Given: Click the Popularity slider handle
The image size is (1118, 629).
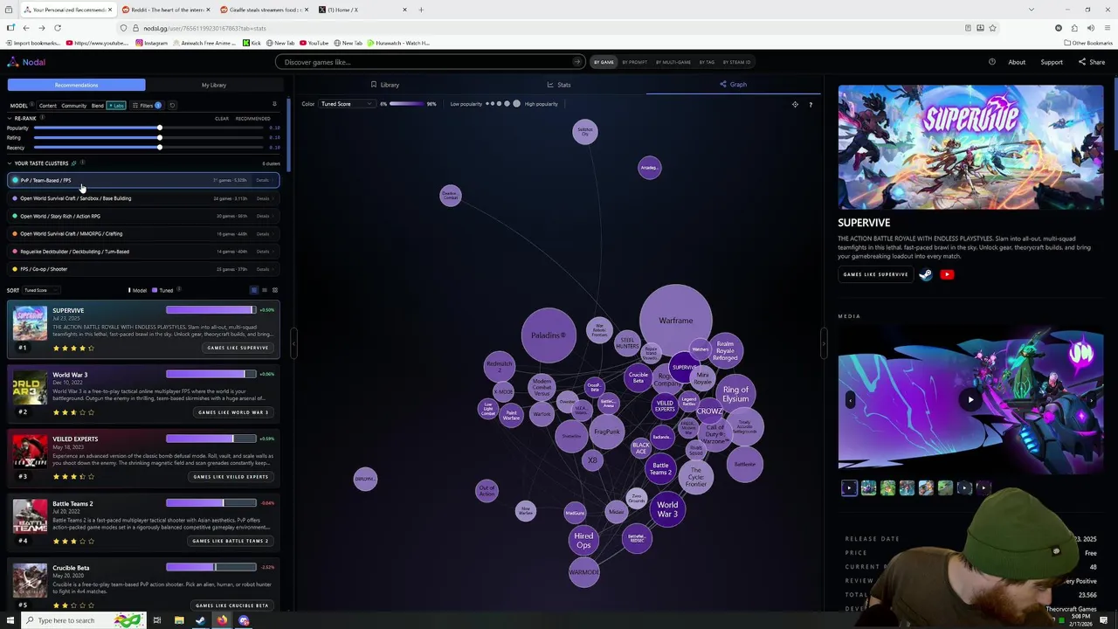Looking at the screenshot, I should [160, 128].
